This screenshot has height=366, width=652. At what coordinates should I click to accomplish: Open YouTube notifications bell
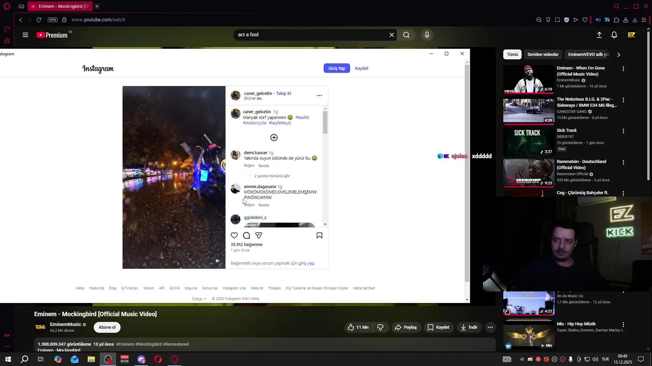[614, 35]
